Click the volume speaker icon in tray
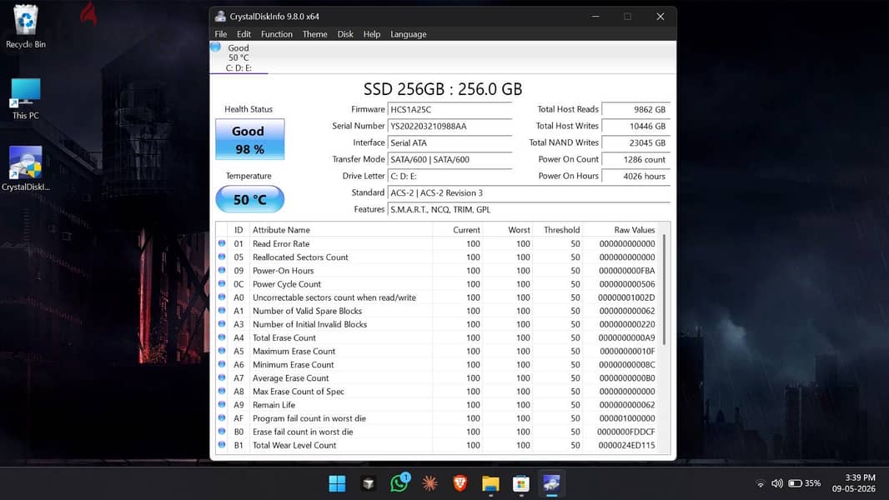The image size is (889, 500). [777, 483]
